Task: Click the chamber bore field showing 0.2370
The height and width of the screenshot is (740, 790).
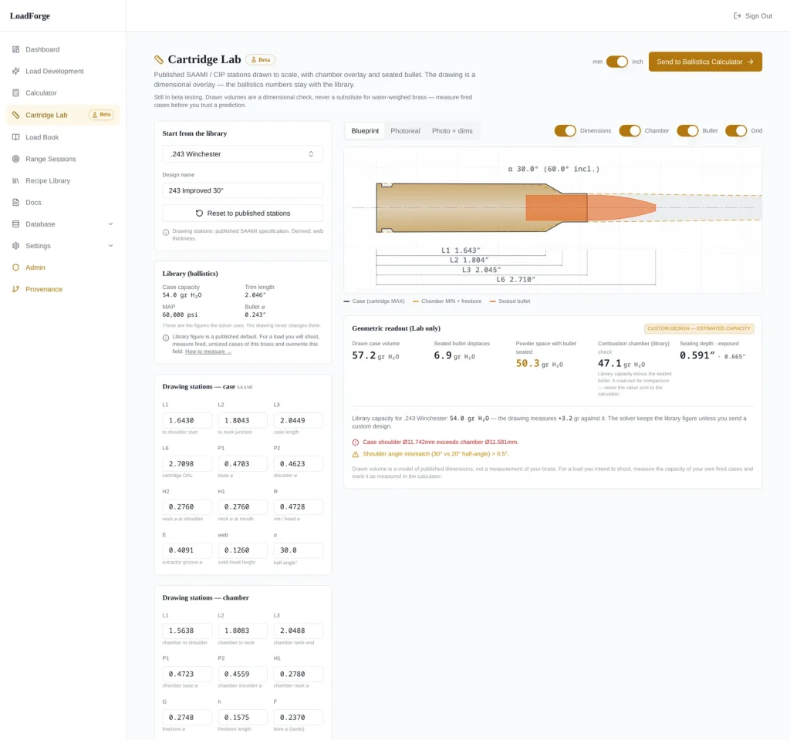Action: click(x=298, y=718)
